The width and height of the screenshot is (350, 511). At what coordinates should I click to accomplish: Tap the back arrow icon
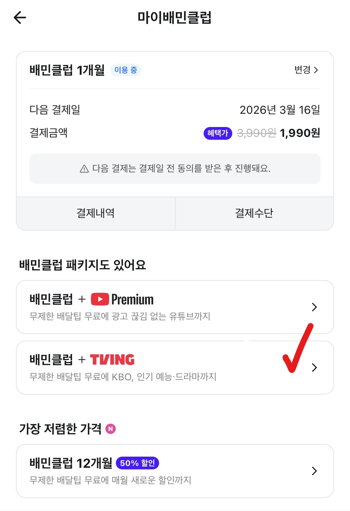coord(20,18)
